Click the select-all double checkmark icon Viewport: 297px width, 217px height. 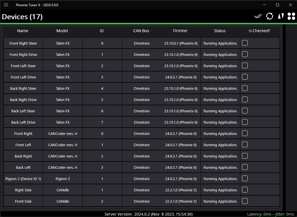point(258,16)
